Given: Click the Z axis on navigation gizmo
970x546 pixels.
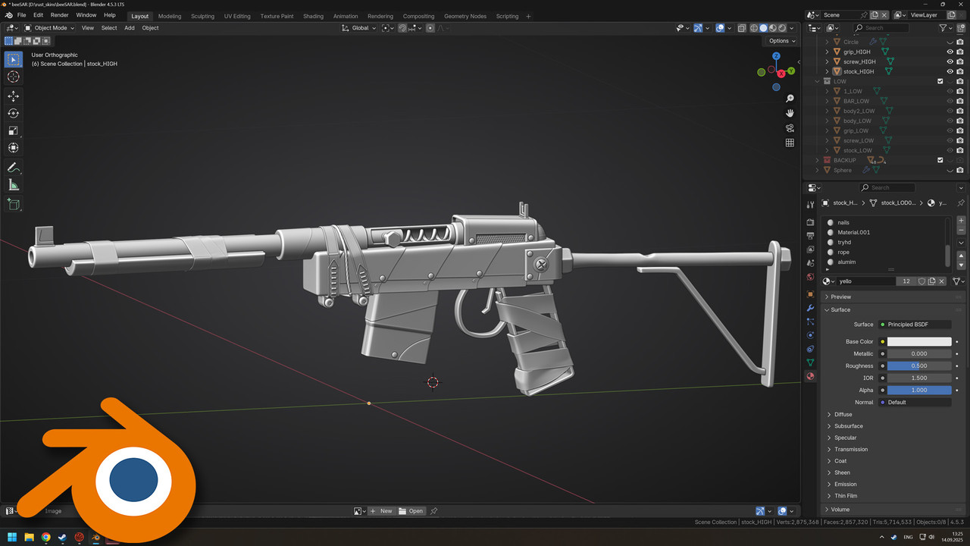Looking at the screenshot, I should (777, 56).
